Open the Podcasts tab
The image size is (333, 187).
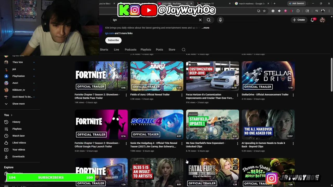(x=131, y=50)
